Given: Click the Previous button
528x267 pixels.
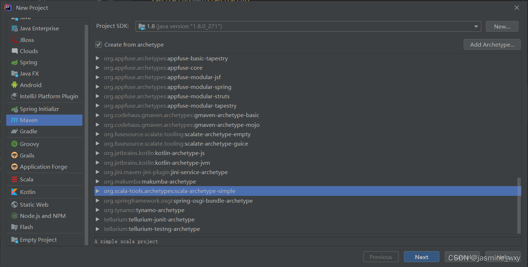Looking at the screenshot, I should pos(381,257).
